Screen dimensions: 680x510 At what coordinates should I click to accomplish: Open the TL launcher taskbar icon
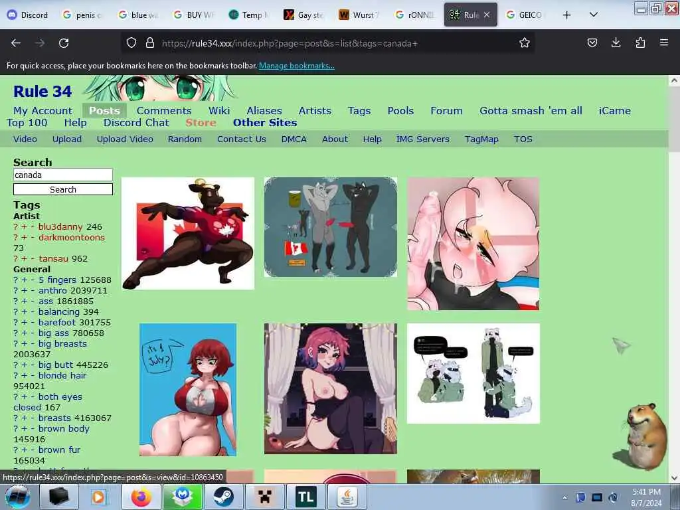pyautogui.click(x=305, y=497)
